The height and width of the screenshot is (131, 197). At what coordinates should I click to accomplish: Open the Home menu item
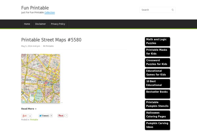click(x=27, y=24)
